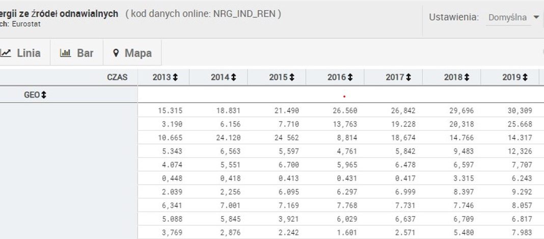Select cell value 3,769 in 2013
Screen dimensions: 544x239
172,232
